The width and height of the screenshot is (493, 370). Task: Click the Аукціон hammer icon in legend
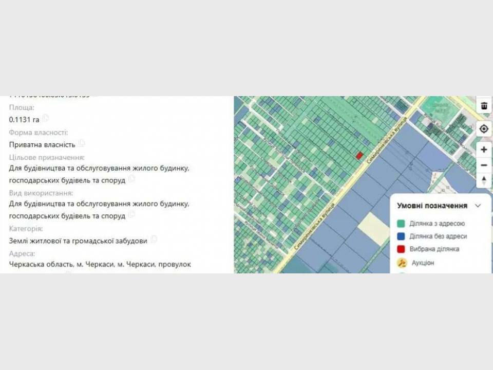[402, 263]
